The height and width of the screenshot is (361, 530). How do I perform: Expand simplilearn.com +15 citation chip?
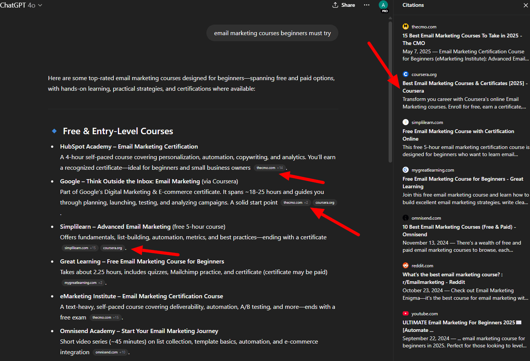click(80, 248)
